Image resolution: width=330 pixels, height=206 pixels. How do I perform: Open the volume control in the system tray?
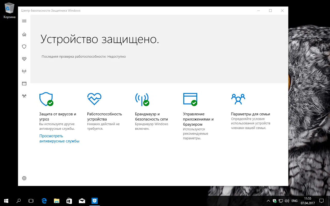click(287, 201)
